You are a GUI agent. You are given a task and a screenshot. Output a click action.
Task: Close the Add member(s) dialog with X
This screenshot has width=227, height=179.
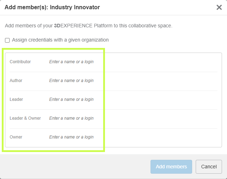coord(219,7)
